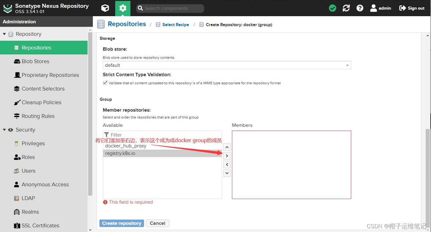The width and height of the screenshot is (431, 232).
Task: Click the Refresh icon in header
Action: click(346, 8)
